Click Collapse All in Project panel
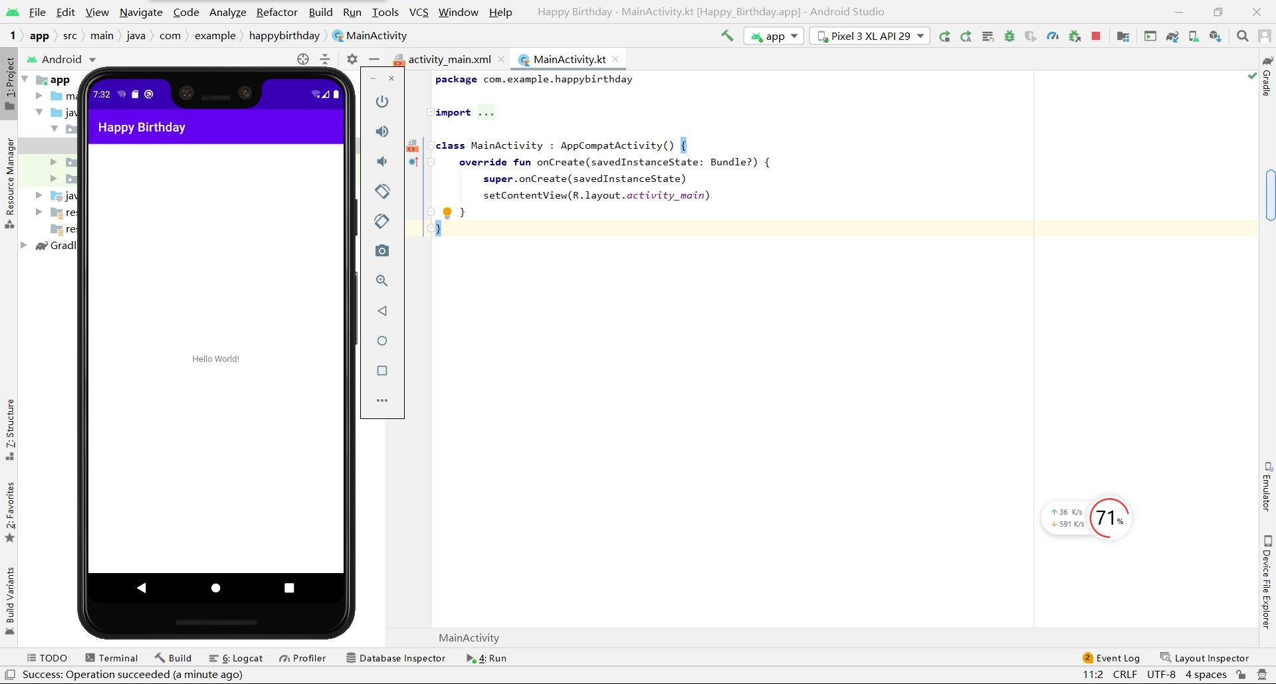 (x=325, y=59)
